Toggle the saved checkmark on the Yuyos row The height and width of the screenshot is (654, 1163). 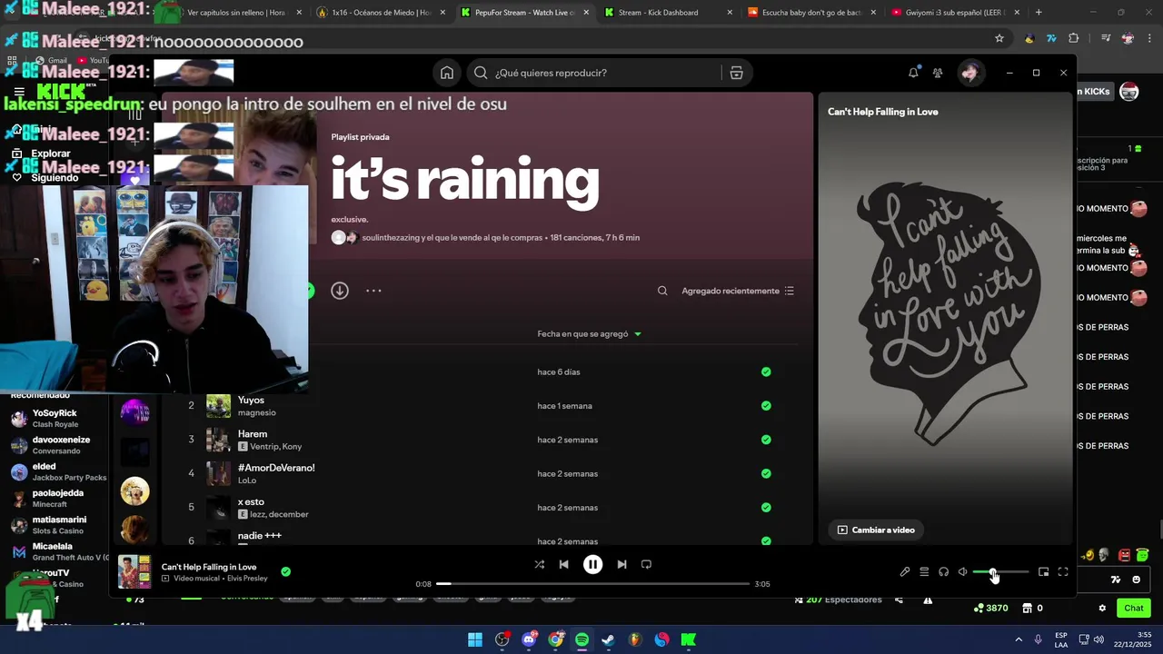[x=766, y=406]
